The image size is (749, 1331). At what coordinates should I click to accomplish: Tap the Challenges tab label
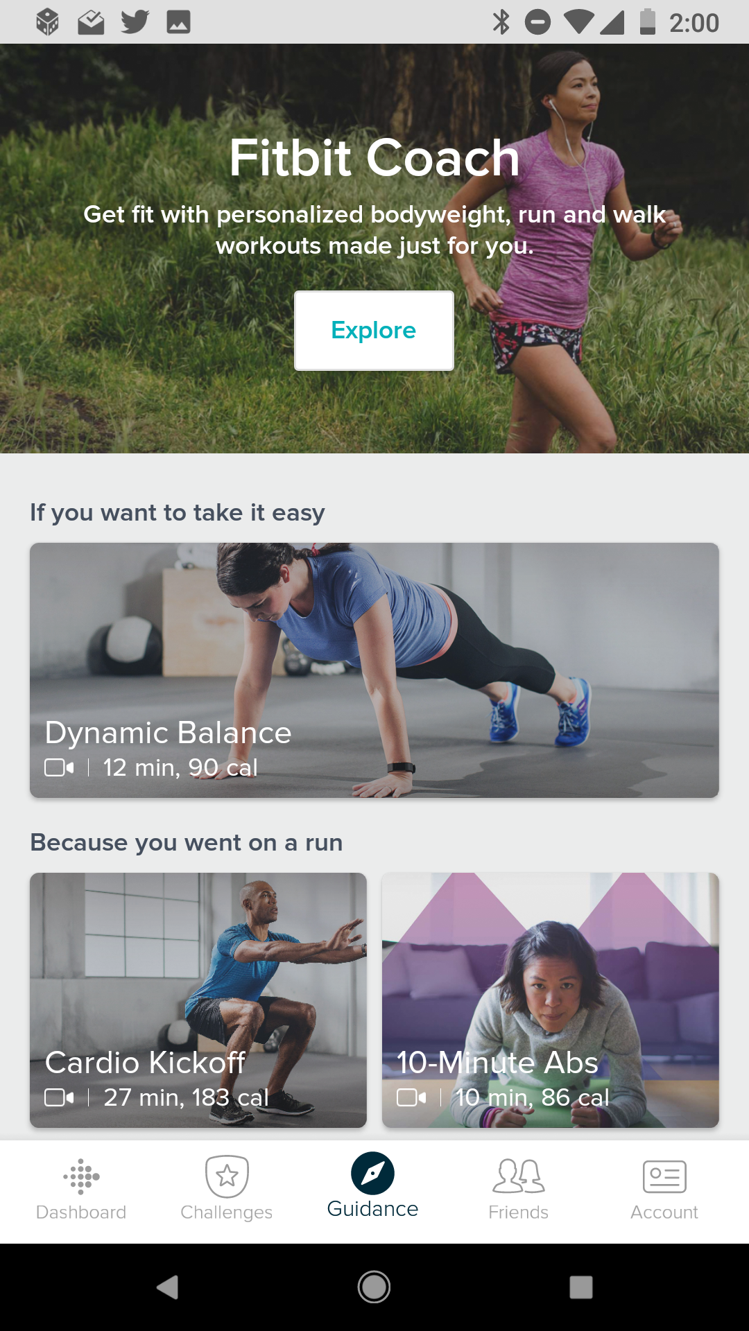[227, 1212]
